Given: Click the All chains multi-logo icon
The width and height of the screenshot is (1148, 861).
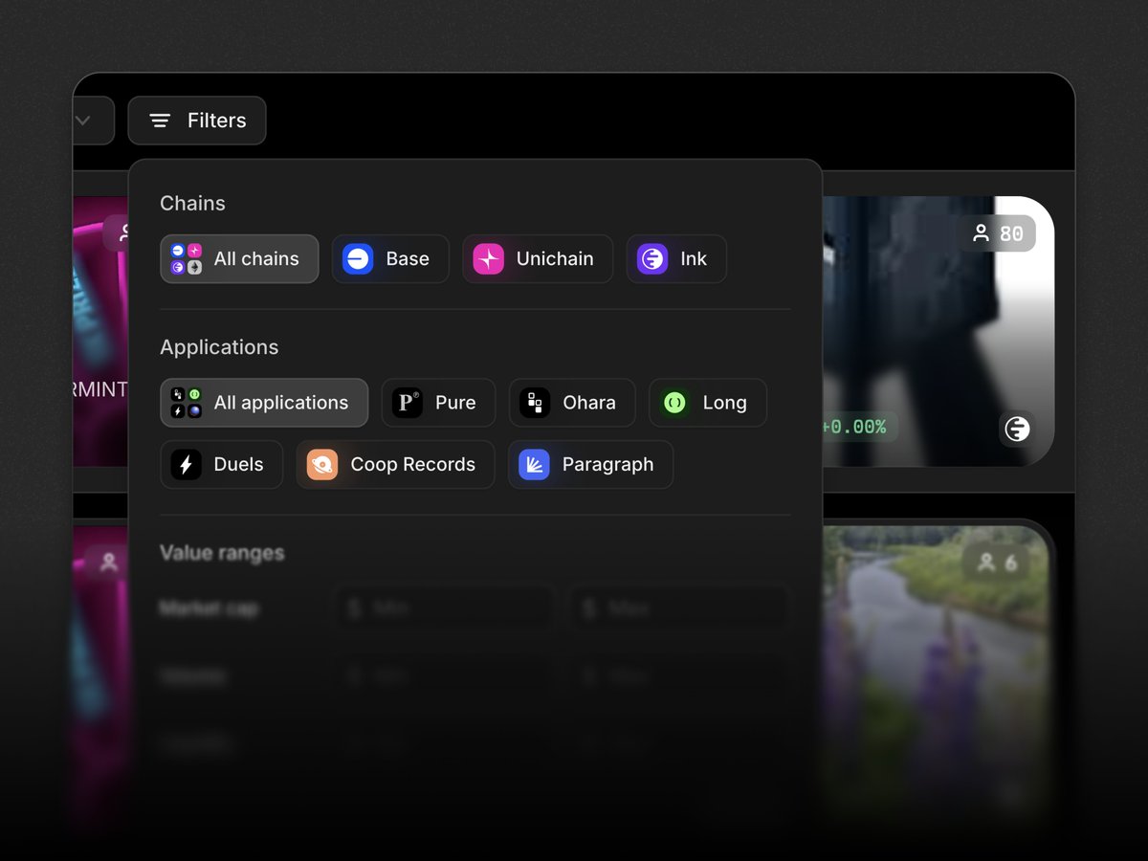Looking at the screenshot, I should pos(187,259).
